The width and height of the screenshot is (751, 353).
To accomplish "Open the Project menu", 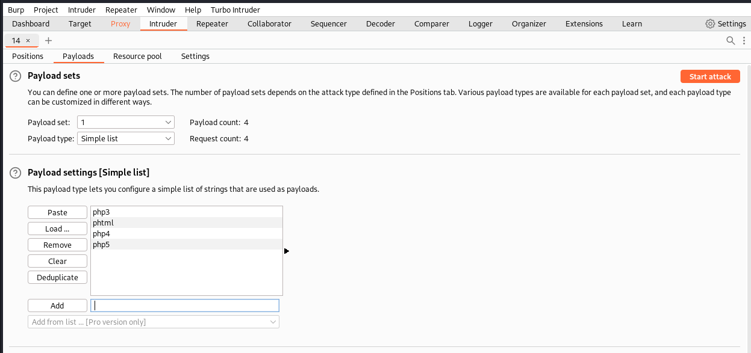I will point(46,10).
